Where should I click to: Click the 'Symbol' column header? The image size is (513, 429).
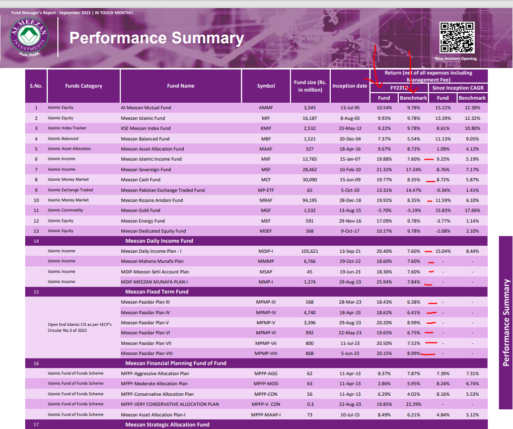[x=266, y=86]
